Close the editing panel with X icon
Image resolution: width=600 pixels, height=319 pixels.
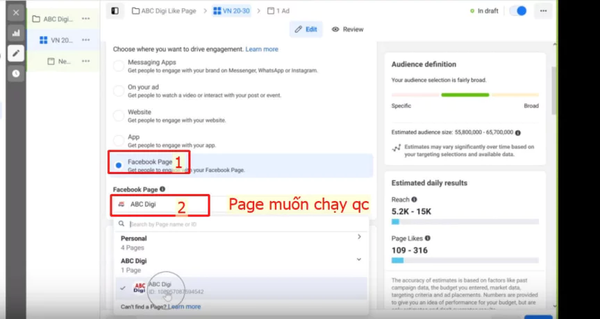click(x=16, y=12)
